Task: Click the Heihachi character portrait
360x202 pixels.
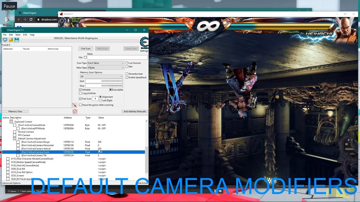Action: 346,30
